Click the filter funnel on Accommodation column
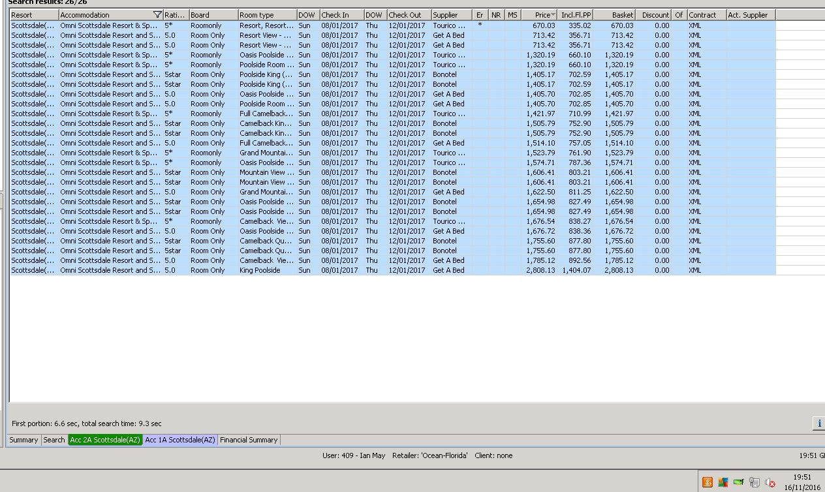This screenshot has height=492, width=825. (157, 15)
